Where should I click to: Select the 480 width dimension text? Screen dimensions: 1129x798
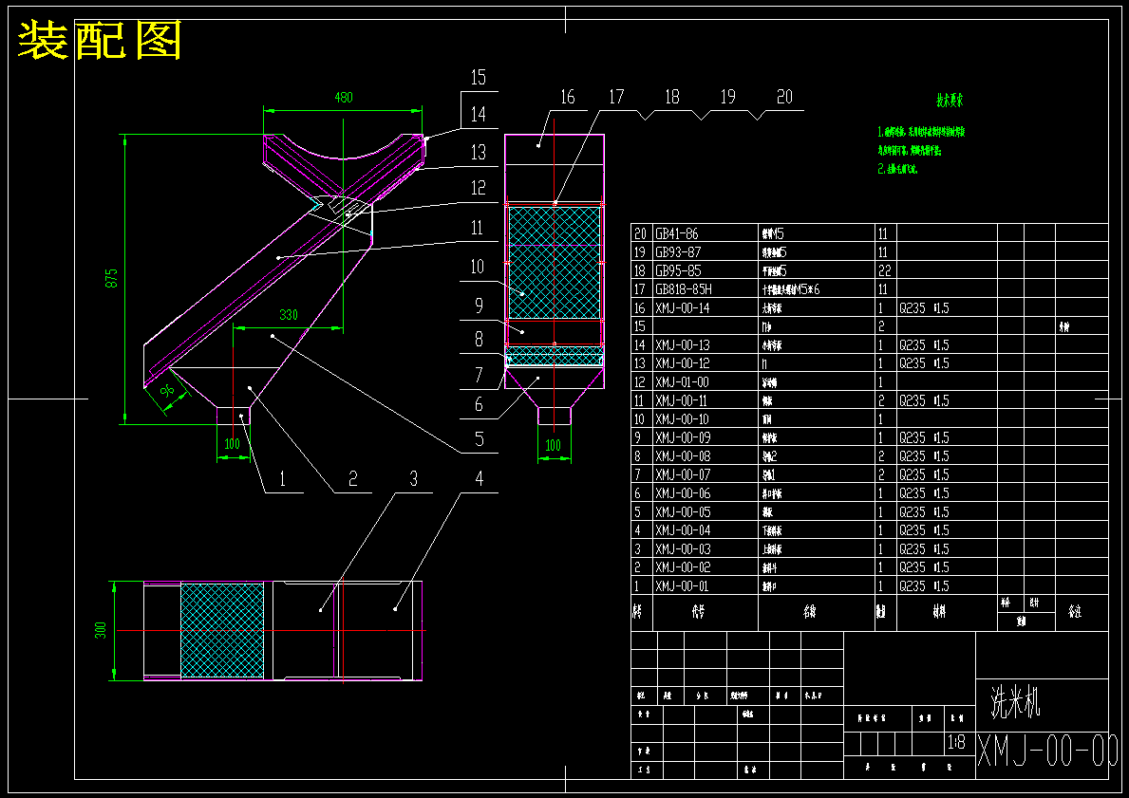pyautogui.click(x=344, y=97)
